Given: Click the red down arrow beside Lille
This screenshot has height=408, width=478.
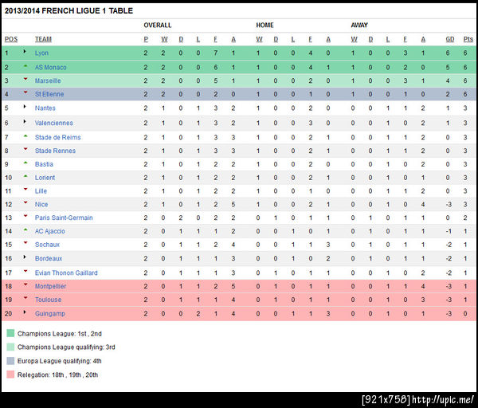Looking at the screenshot, I should [25, 190].
